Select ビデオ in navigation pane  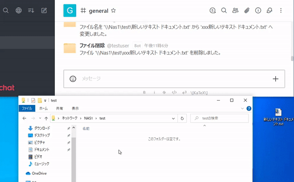click(x=35, y=156)
